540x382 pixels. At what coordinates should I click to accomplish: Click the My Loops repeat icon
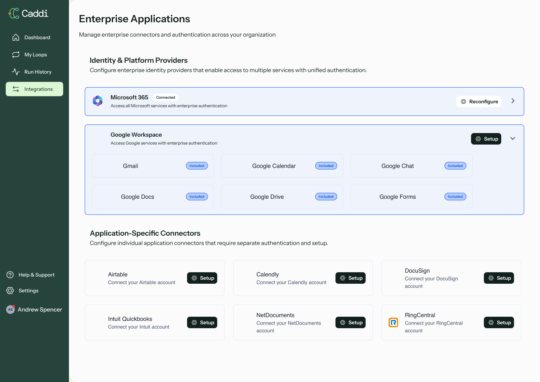point(16,55)
